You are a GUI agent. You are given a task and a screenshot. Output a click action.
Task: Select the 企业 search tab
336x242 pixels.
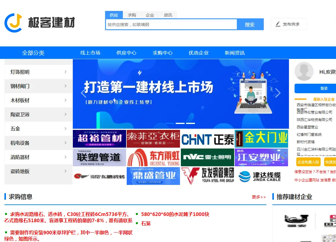[x=150, y=15]
